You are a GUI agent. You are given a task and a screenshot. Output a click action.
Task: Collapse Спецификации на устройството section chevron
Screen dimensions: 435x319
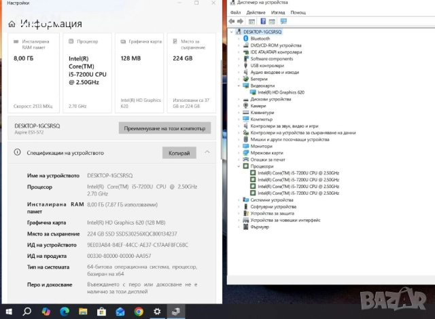tap(207, 152)
